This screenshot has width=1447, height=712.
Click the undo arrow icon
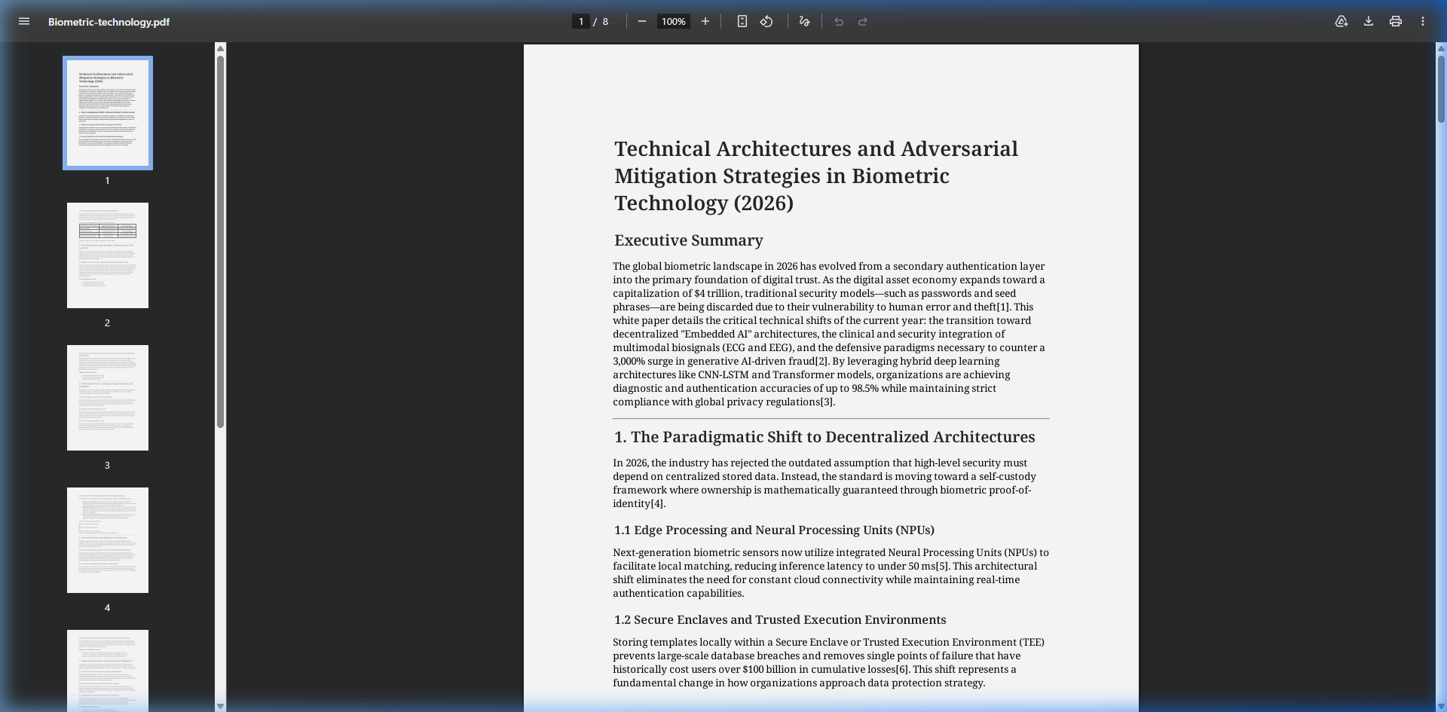point(839,22)
